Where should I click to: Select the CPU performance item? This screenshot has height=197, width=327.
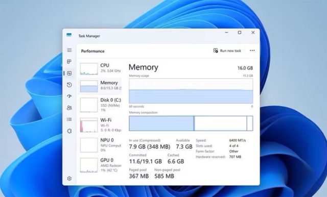point(100,68)
